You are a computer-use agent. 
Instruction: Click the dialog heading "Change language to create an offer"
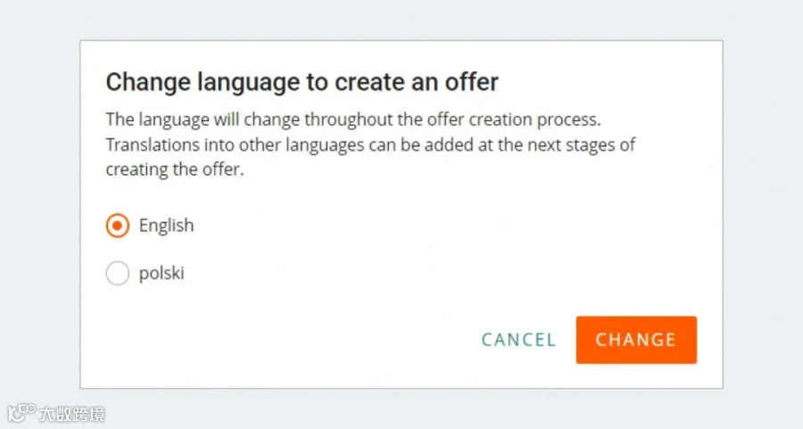[302, 82]
